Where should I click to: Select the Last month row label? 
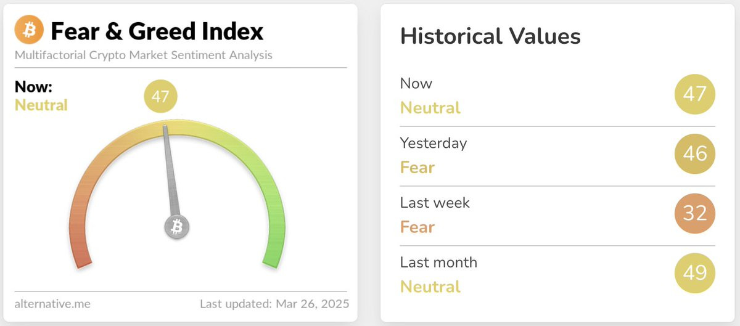pos(438,262)
